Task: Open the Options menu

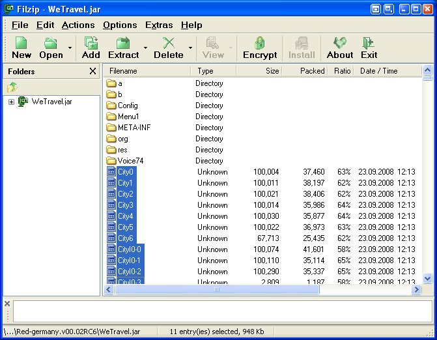Action: click(x=120, y=25)
